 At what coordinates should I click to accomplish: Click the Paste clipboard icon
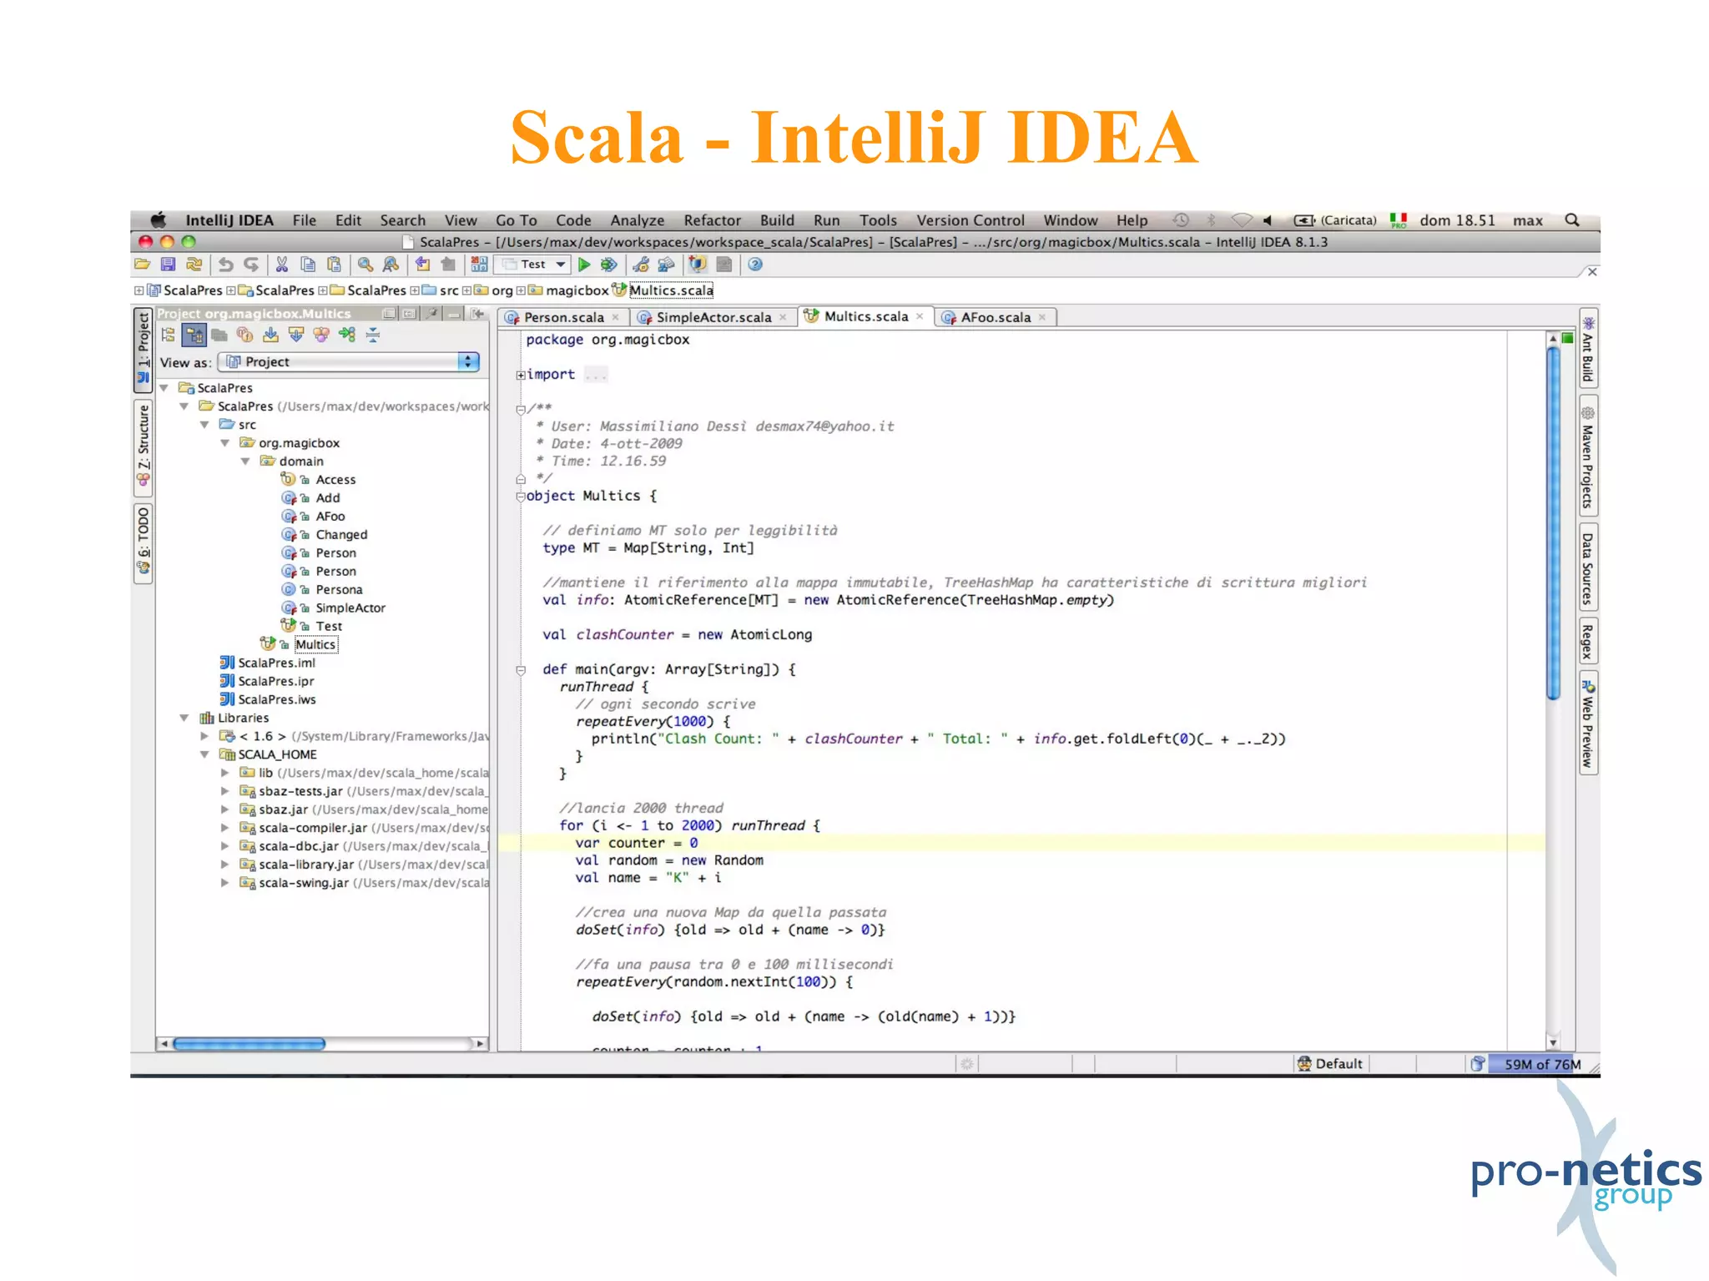tap(334, 265)
